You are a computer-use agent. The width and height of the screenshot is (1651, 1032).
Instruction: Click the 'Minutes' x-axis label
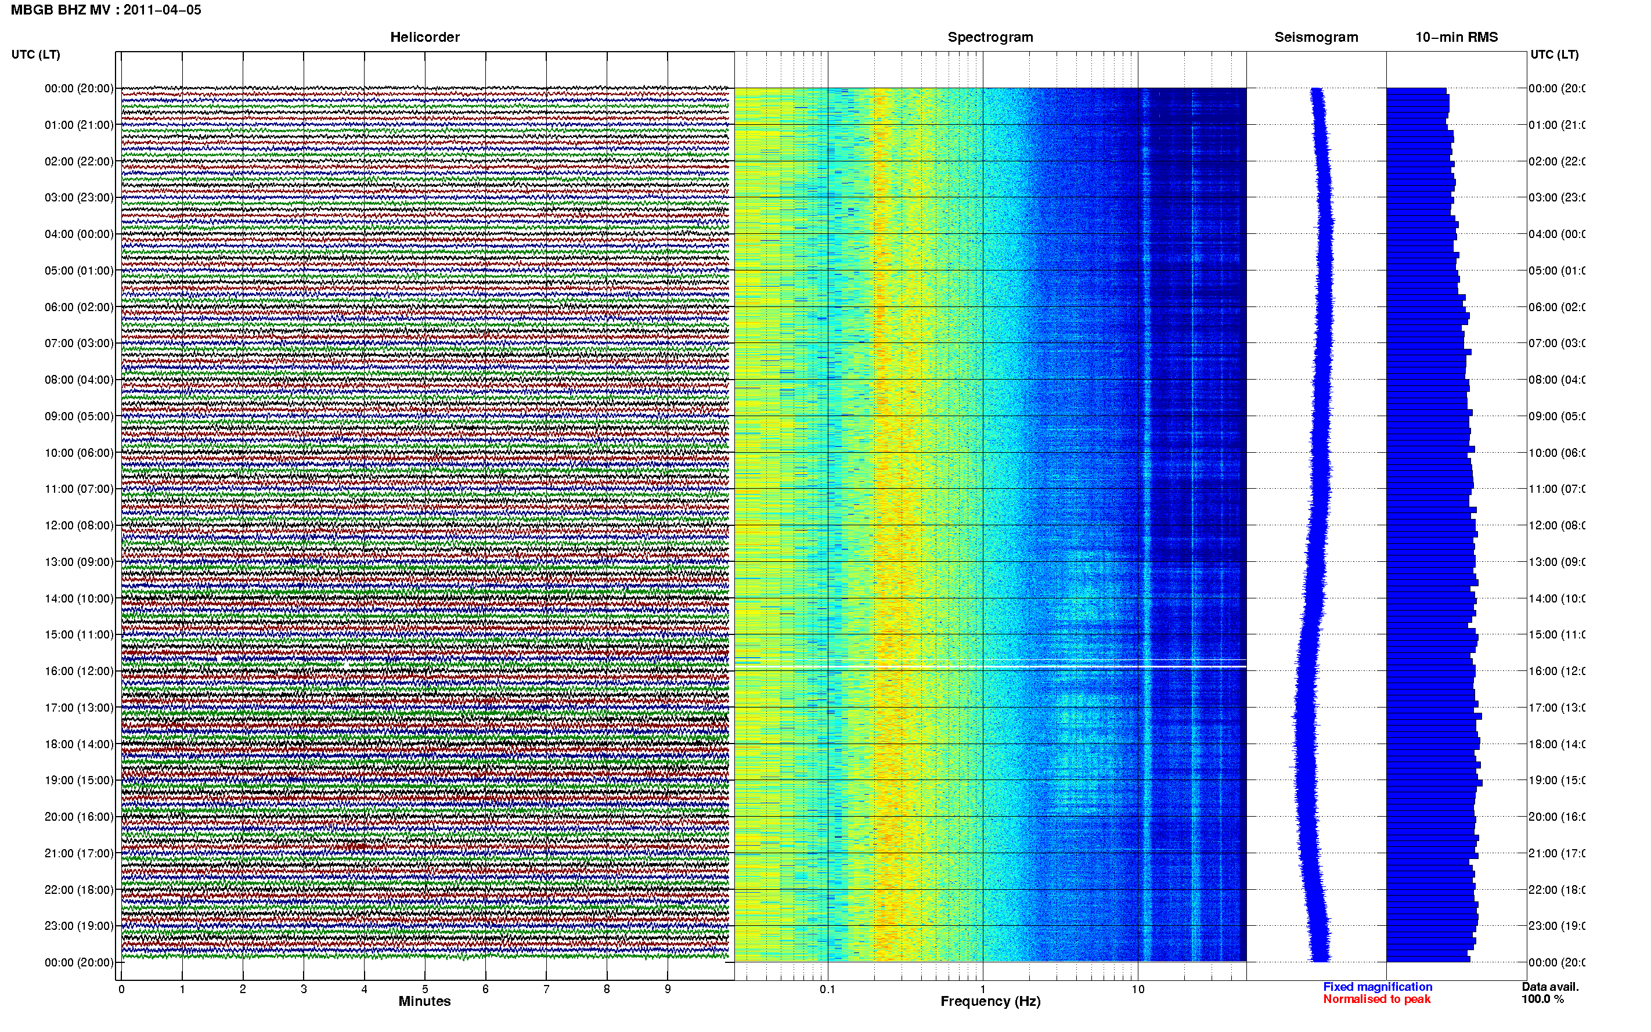click(424, 1001)
